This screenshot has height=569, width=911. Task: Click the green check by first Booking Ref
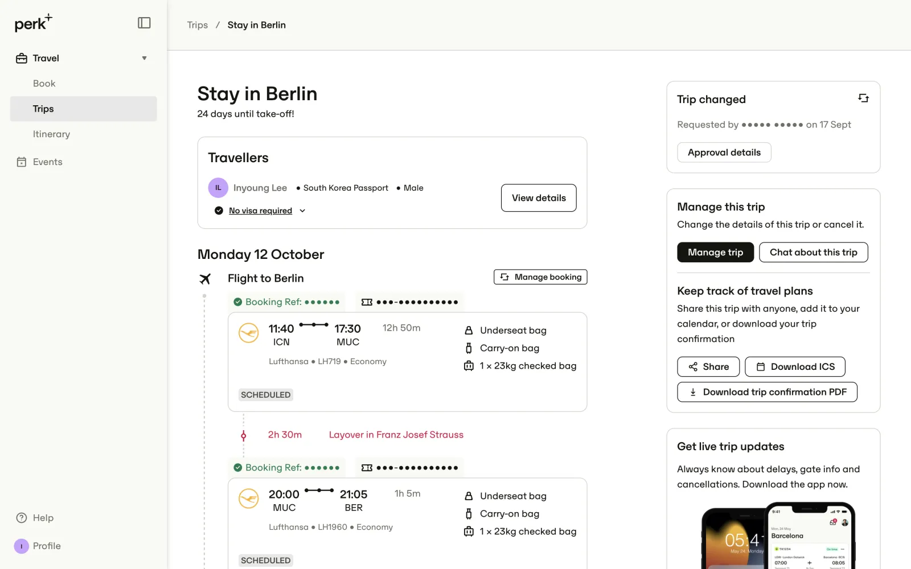coord(238,302)
